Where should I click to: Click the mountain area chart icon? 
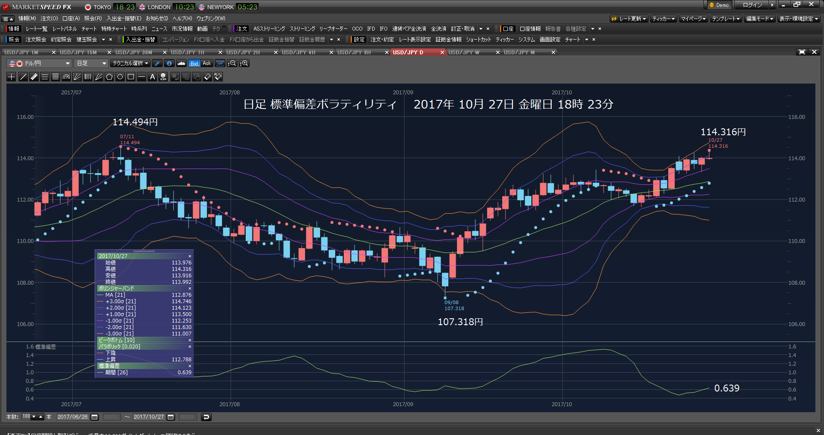181,63
